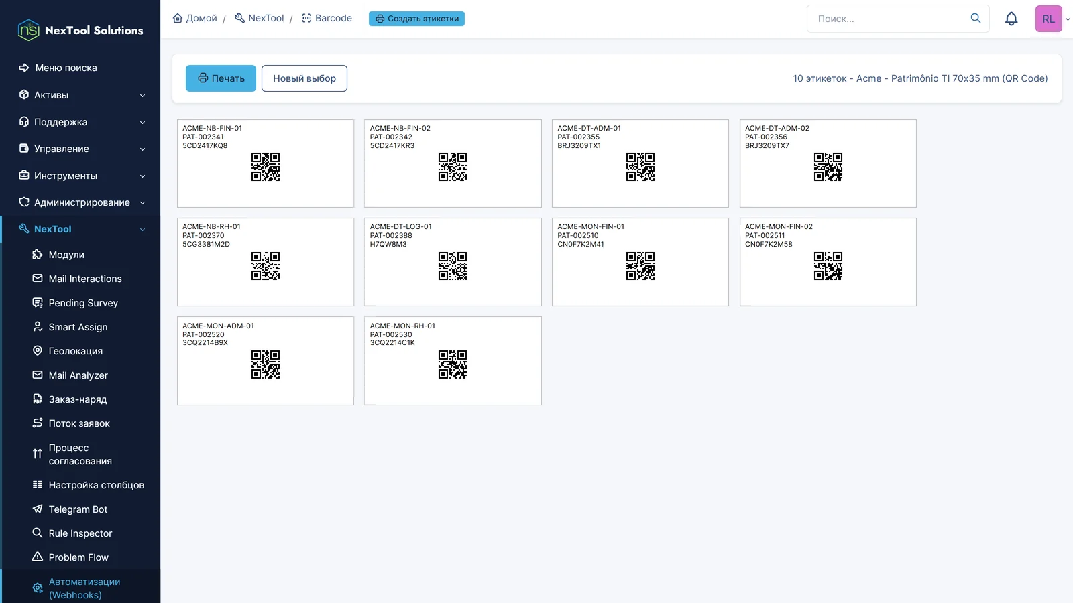Viewport: 1073px width, 603px height.
Task: Click the Home breadcrumb house icon
Action: [x=178, y=18]
